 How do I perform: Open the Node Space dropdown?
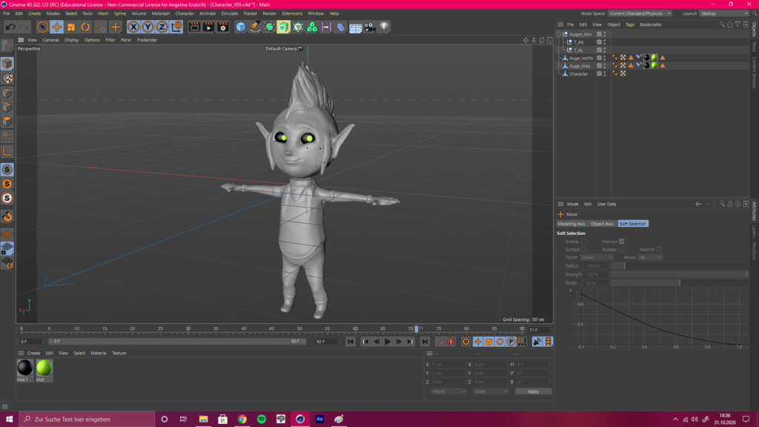pyautogui.click(x=640, y=13)
